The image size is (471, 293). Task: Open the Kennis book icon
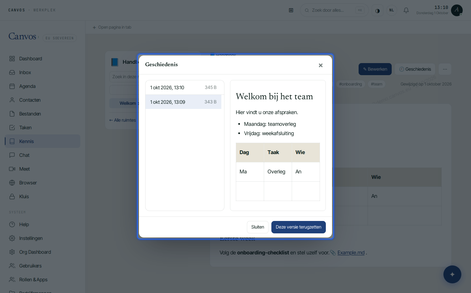(x=12, y=141)
